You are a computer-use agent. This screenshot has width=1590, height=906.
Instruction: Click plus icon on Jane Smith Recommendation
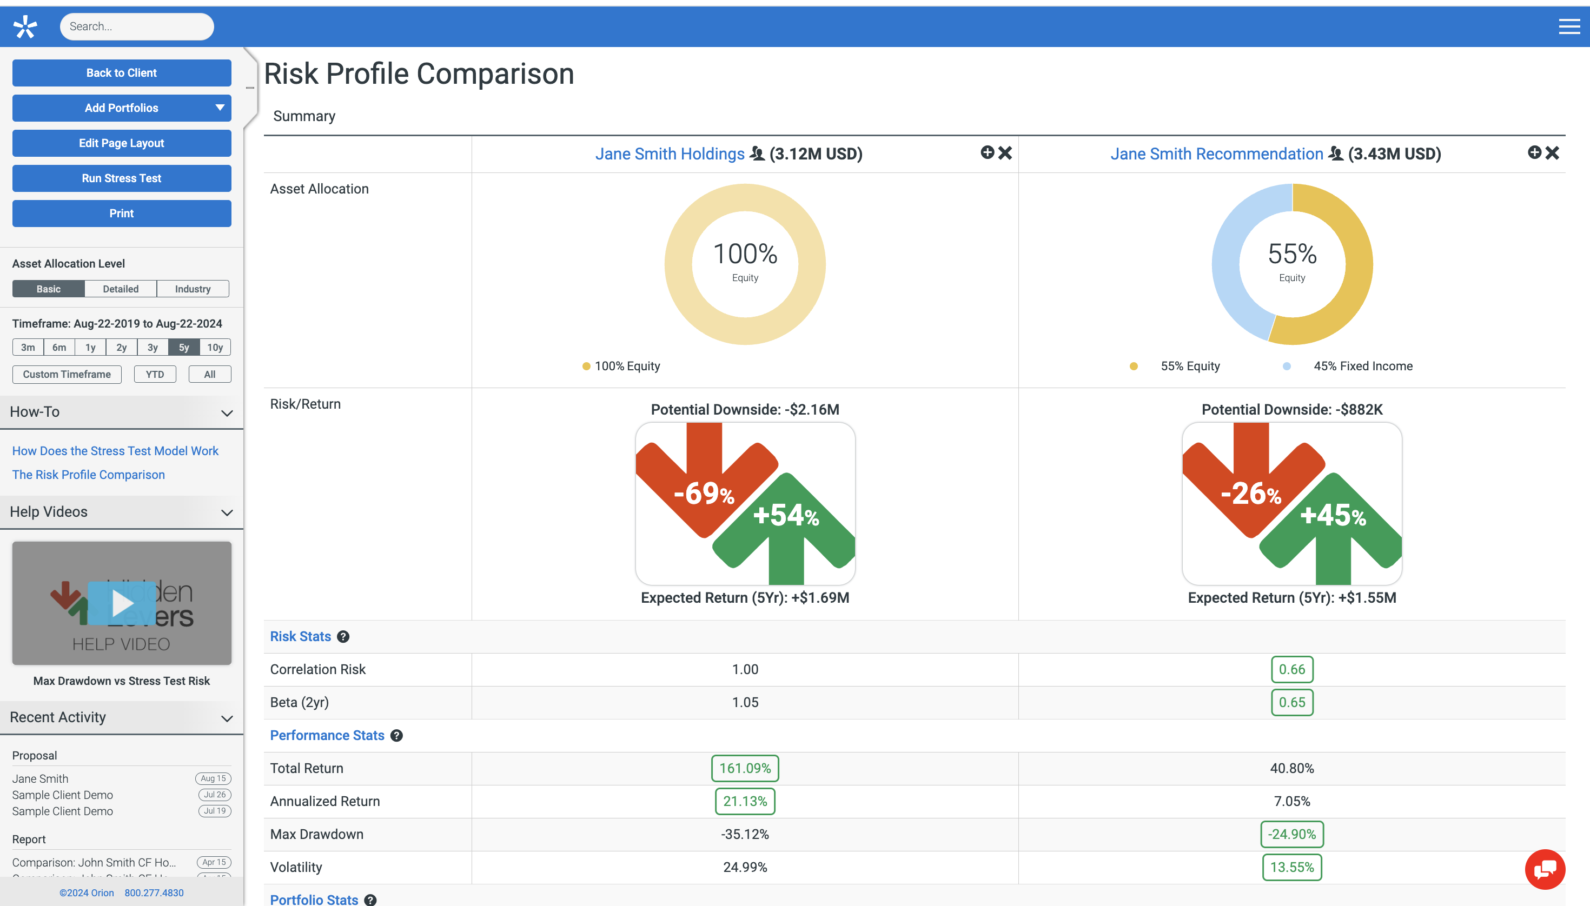pos(1534,152)
